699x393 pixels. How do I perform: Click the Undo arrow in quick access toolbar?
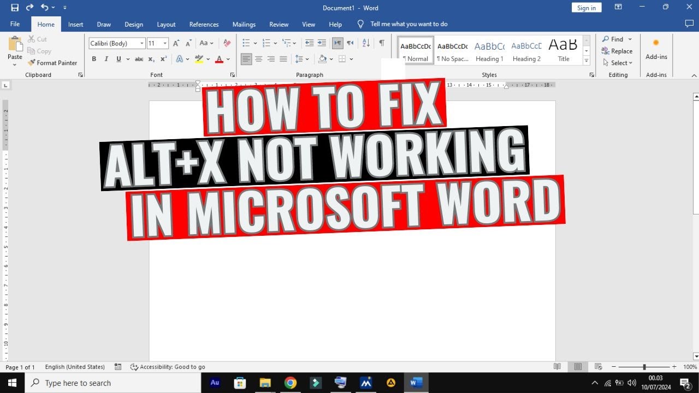point(45,8)
